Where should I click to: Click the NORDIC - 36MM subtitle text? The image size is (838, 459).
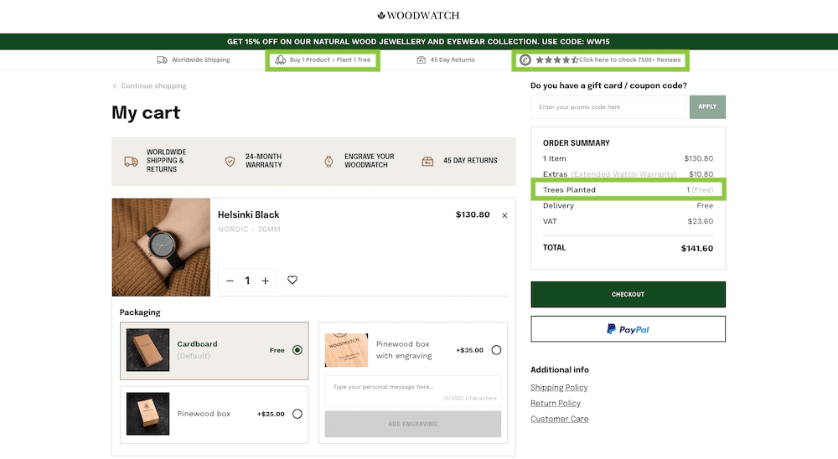coord(249,229)
